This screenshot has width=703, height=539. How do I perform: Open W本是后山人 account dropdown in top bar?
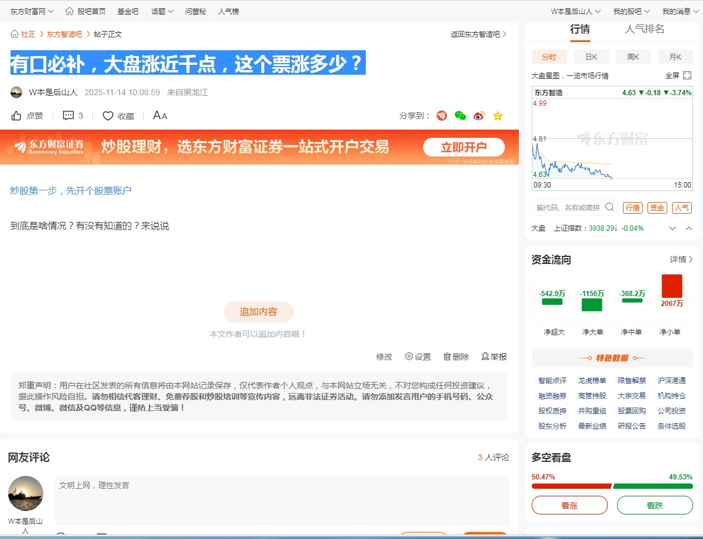[576, 11]
